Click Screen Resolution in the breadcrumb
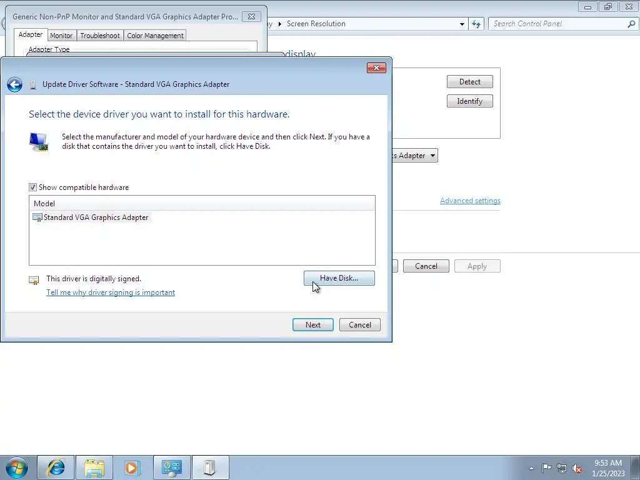The height and width of the screenshot is (480, 640). 316,24
